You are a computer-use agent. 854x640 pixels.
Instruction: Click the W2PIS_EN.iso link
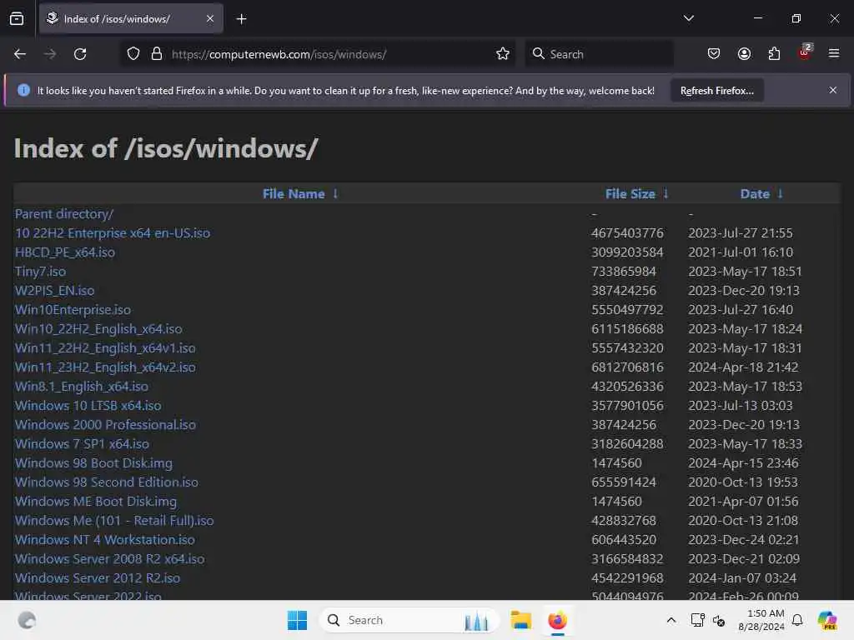point(54,291)
